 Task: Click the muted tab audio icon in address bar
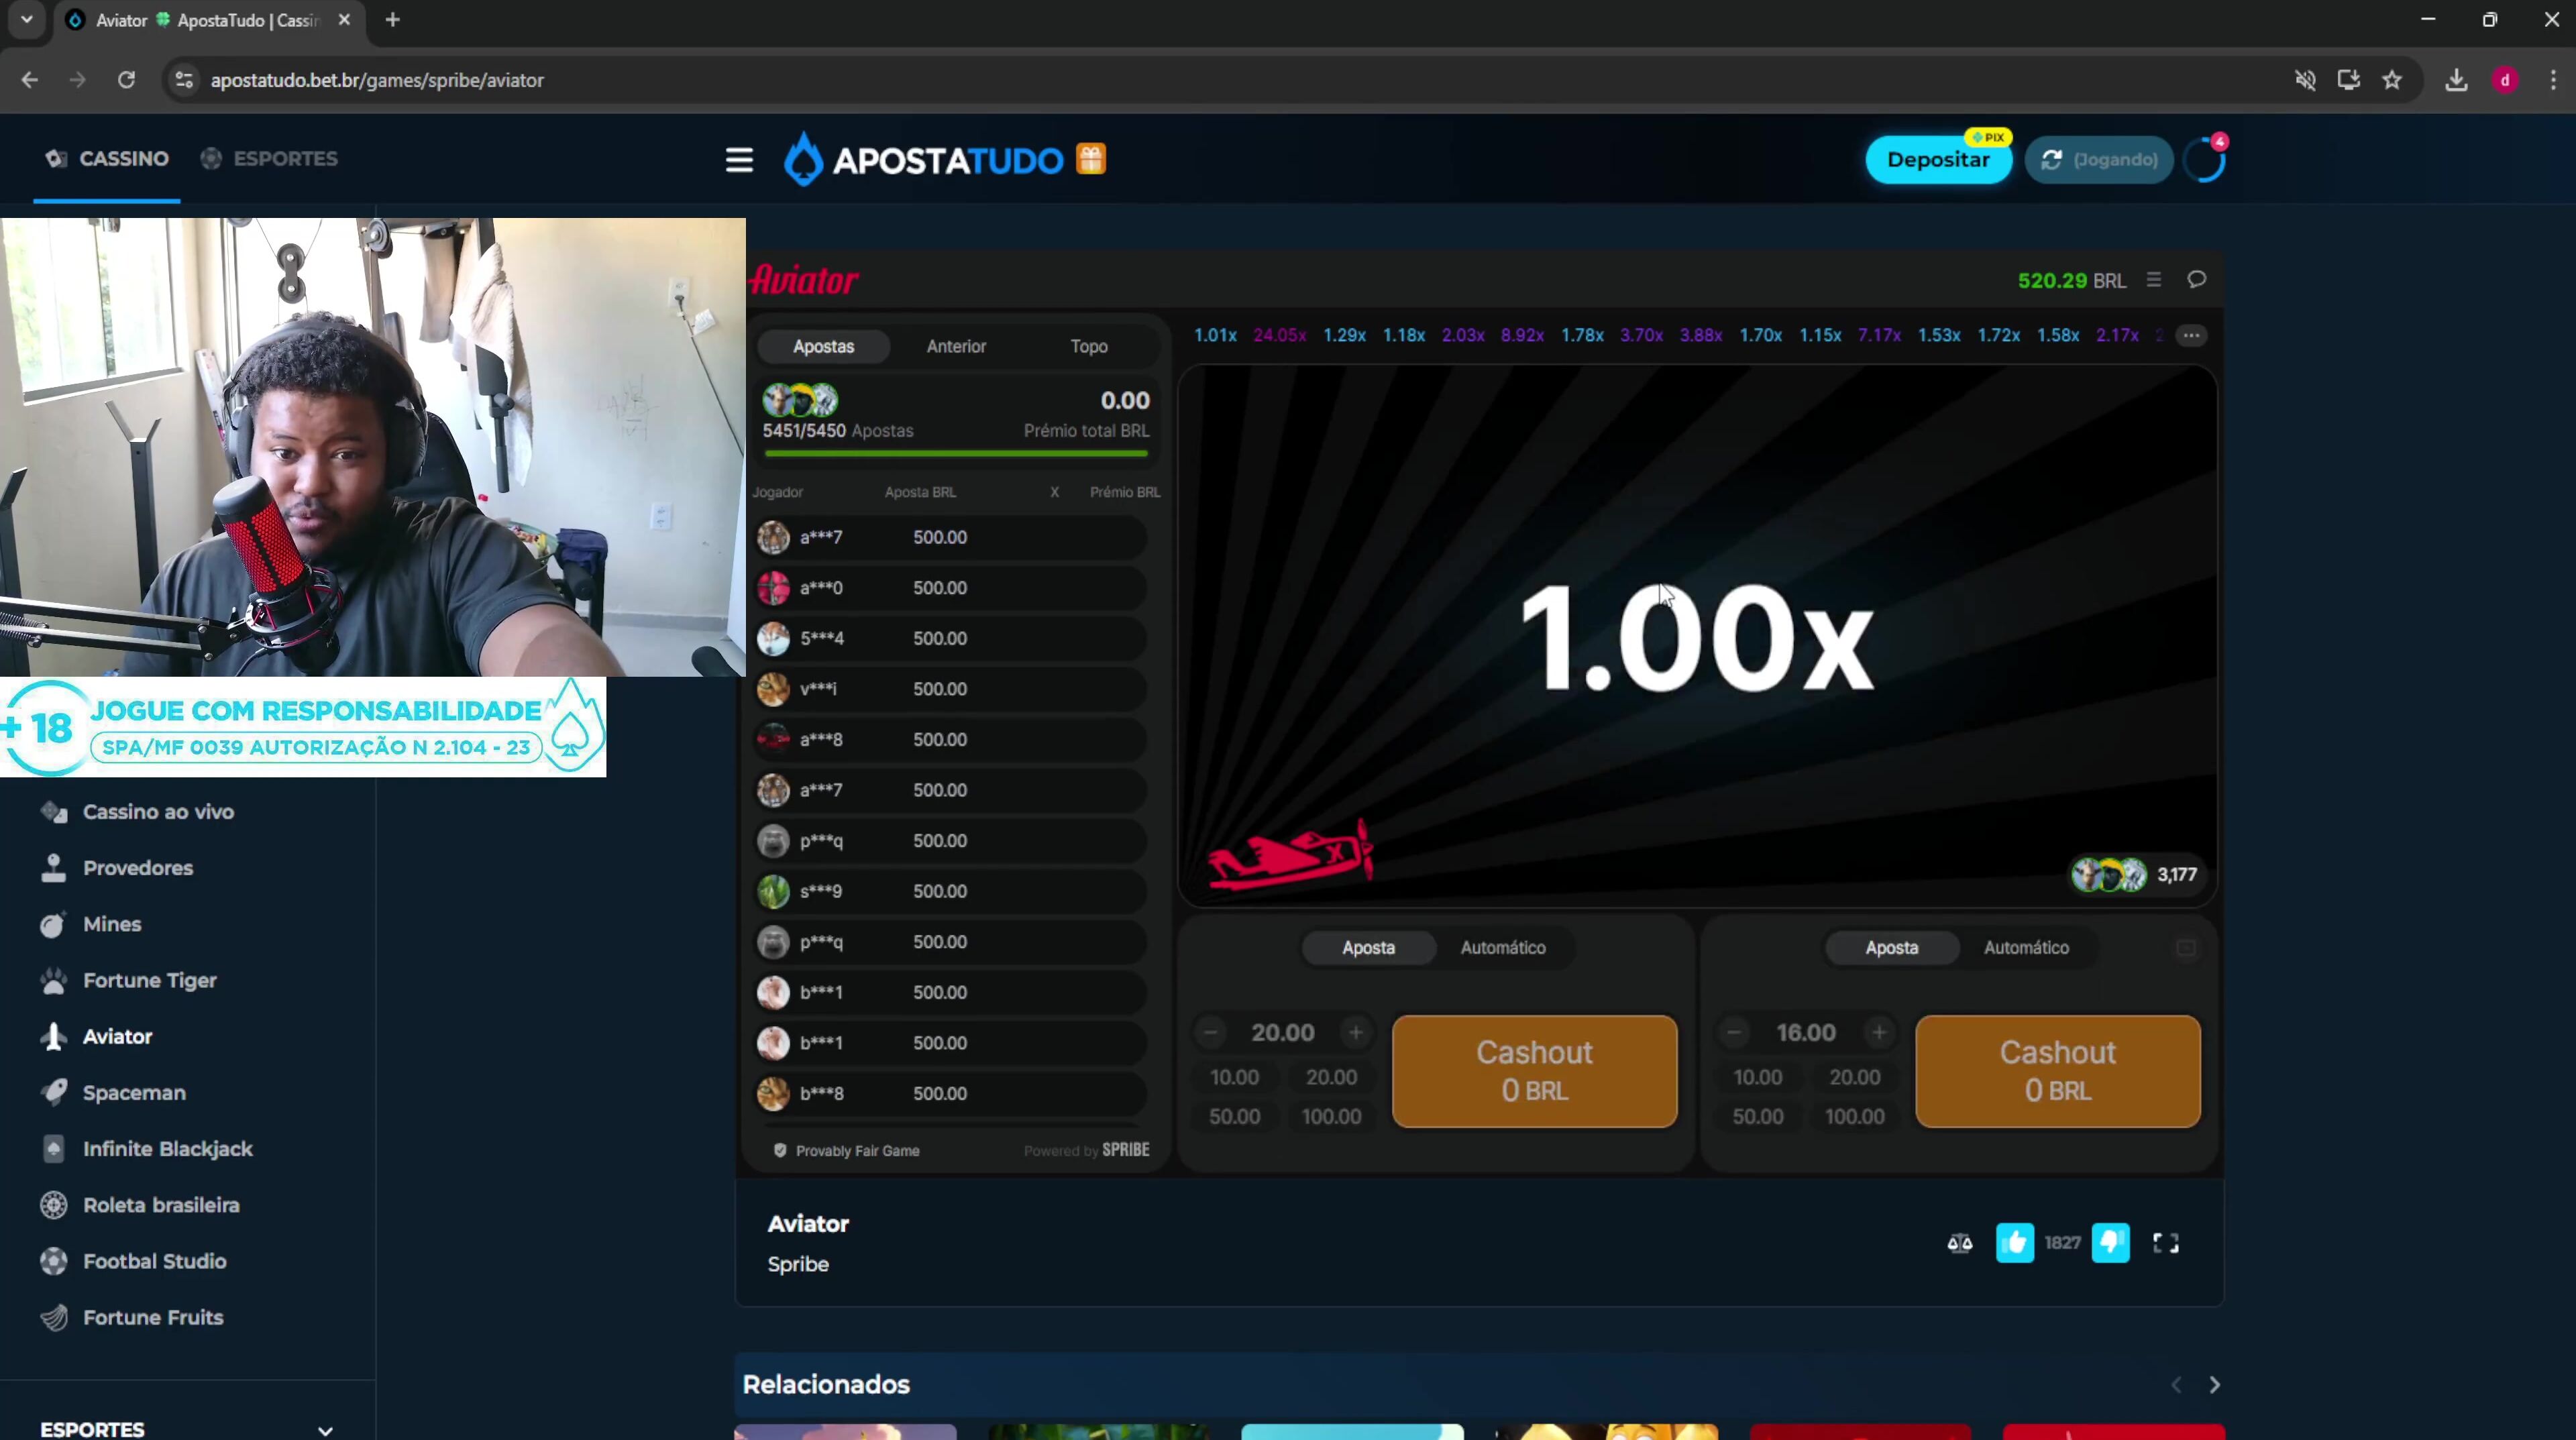pos(2305,80)
